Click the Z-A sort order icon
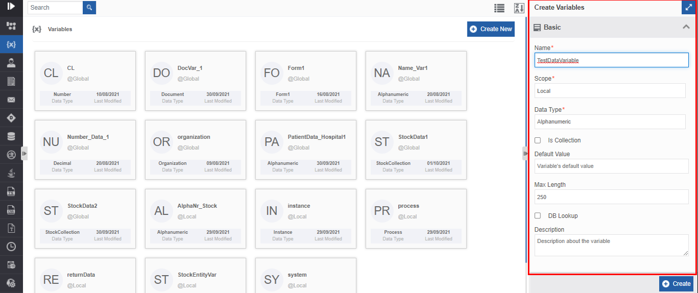Viewport: 698px width, 293px height. 519,8
